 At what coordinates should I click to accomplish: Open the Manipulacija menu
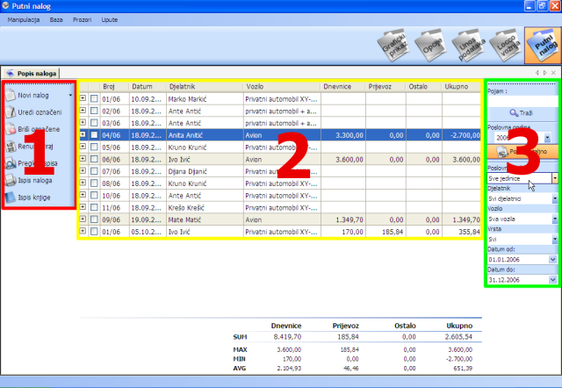tap(24, 19)
